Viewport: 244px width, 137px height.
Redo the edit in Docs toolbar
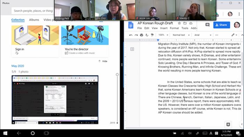coord(136,35)
